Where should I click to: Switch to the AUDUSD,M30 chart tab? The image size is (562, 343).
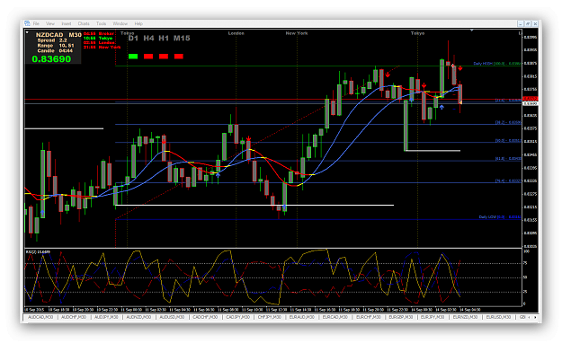[172, 317]
